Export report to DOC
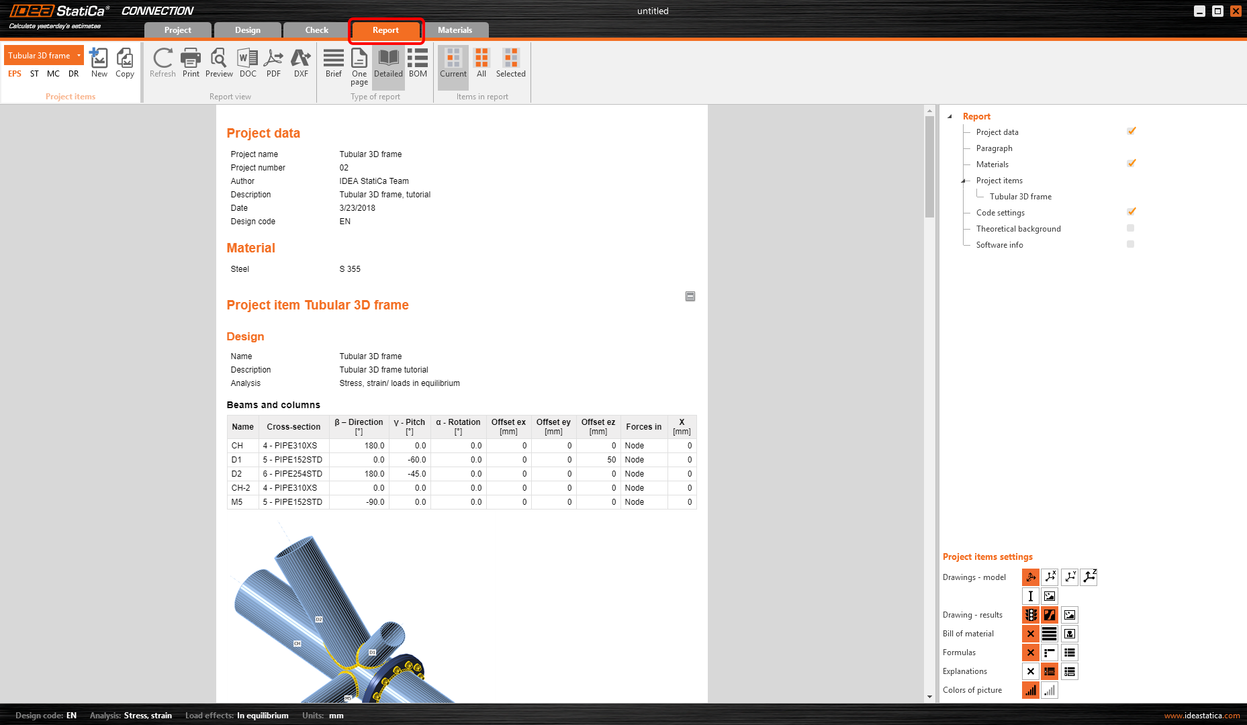 [248, 63]
